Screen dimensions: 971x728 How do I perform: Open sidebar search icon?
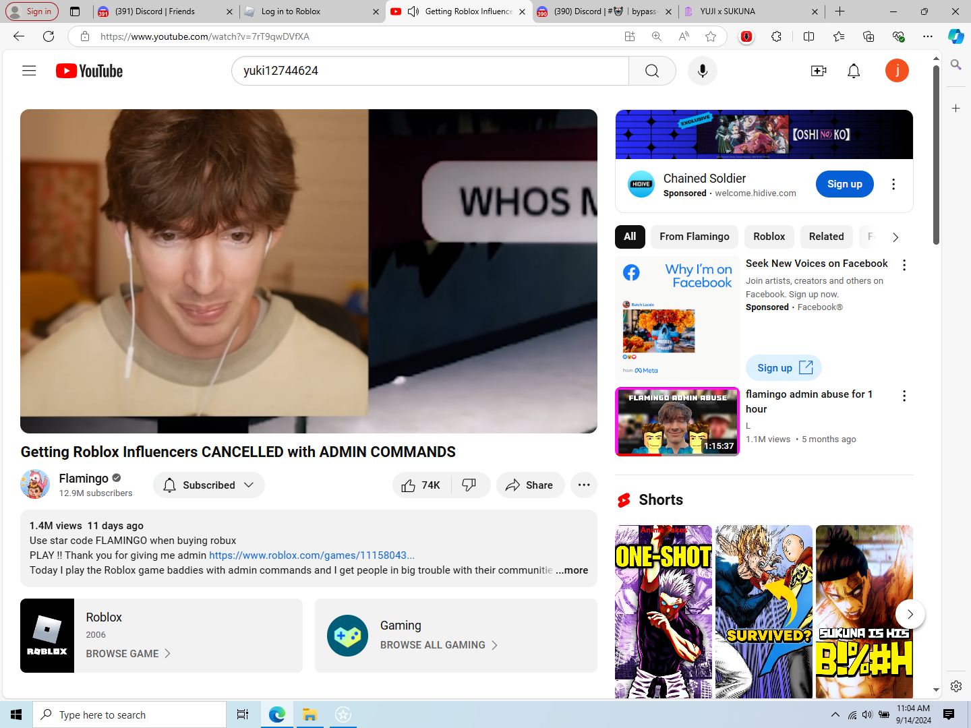point(955,65)
